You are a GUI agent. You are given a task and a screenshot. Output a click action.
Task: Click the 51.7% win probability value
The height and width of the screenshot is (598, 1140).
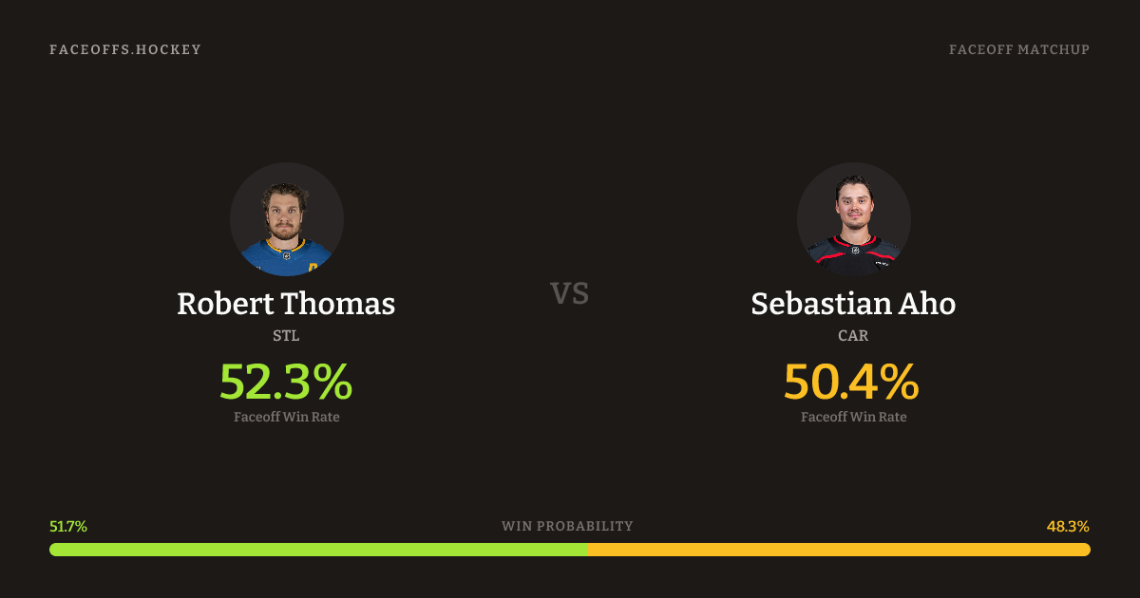click(68, 526)
